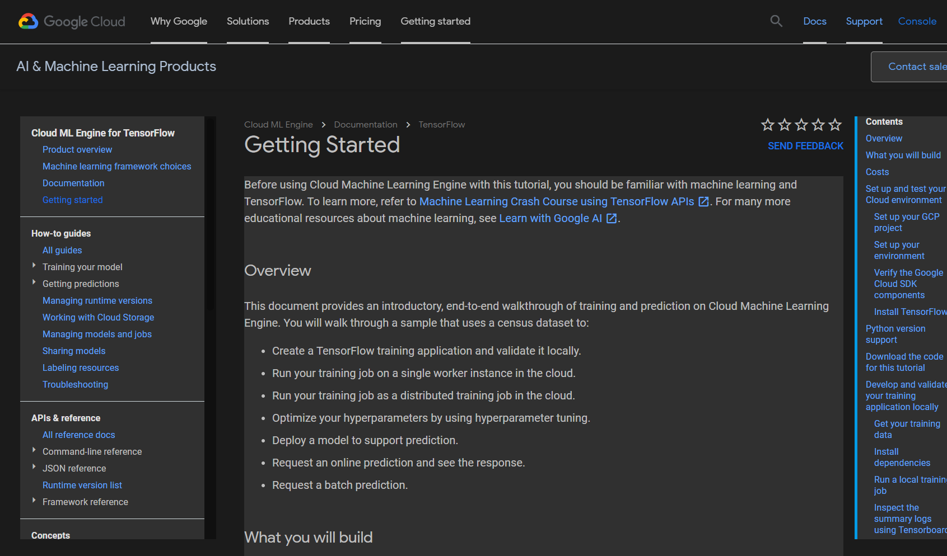
Task: Open the search magnifier icon
Action: (776, 21)
